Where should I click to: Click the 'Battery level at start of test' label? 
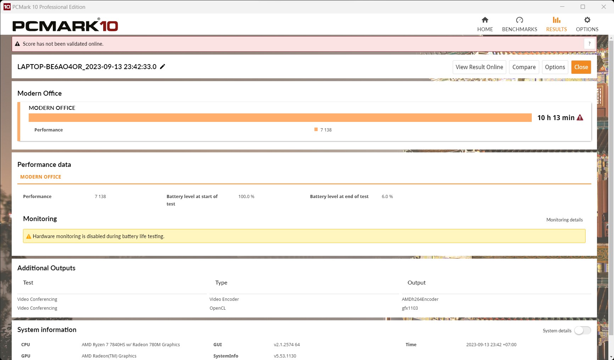coord(192,200)
